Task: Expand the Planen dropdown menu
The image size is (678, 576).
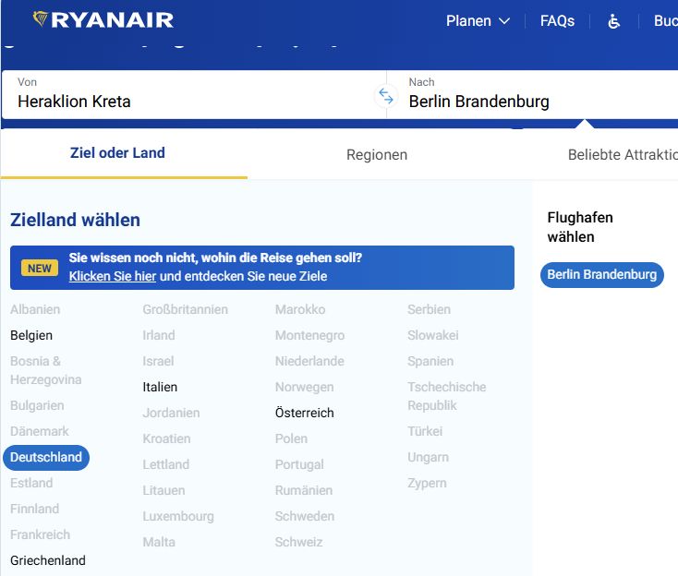Action: click(478, 20)
